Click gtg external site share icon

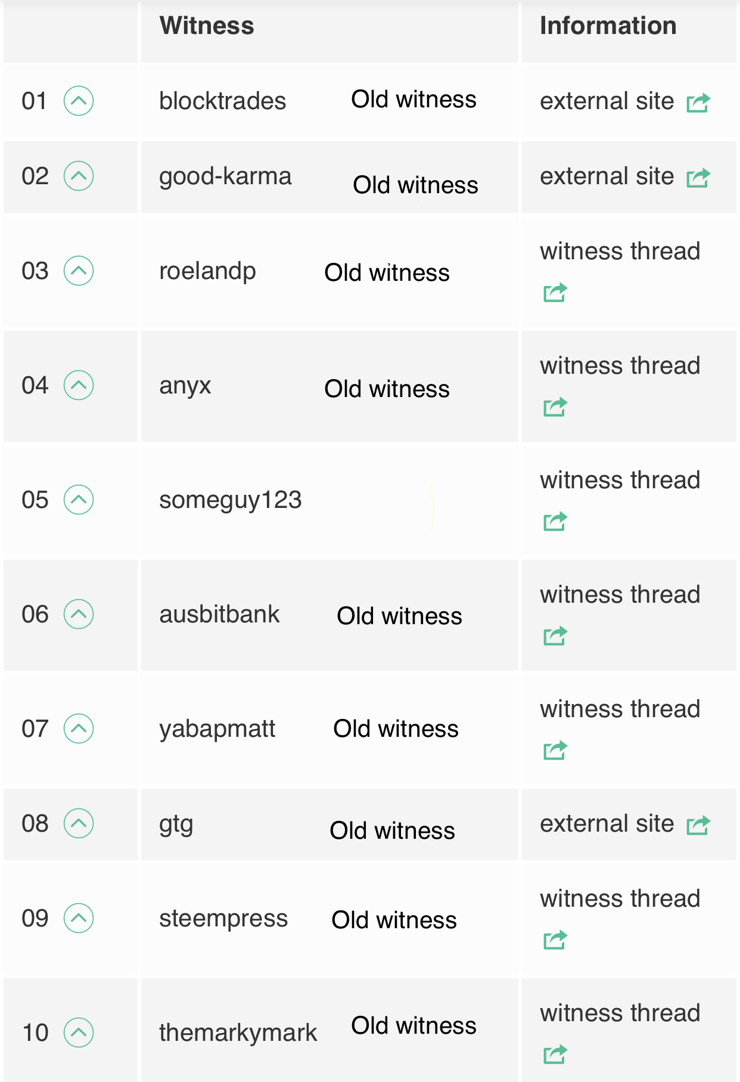pyautogui.click(x=698, y=825)
